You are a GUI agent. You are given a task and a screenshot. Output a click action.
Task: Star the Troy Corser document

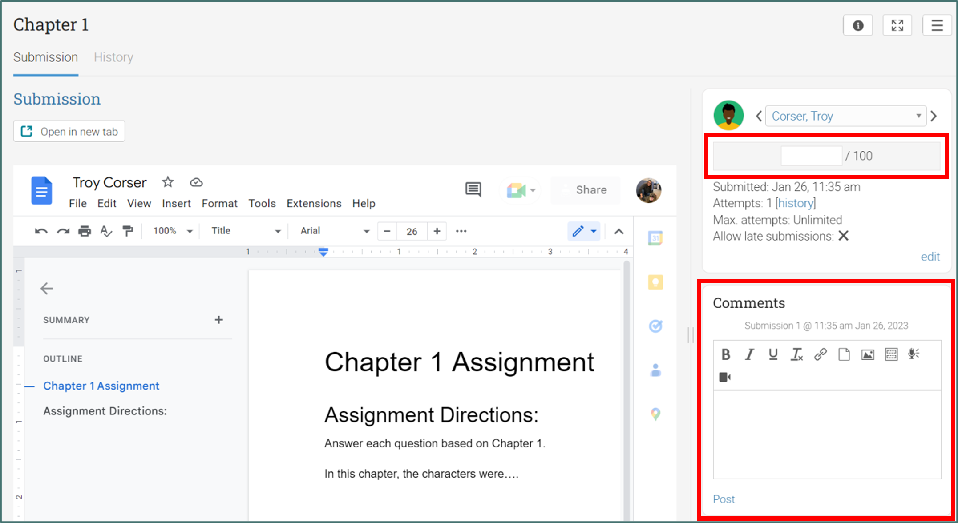point(168,182)
